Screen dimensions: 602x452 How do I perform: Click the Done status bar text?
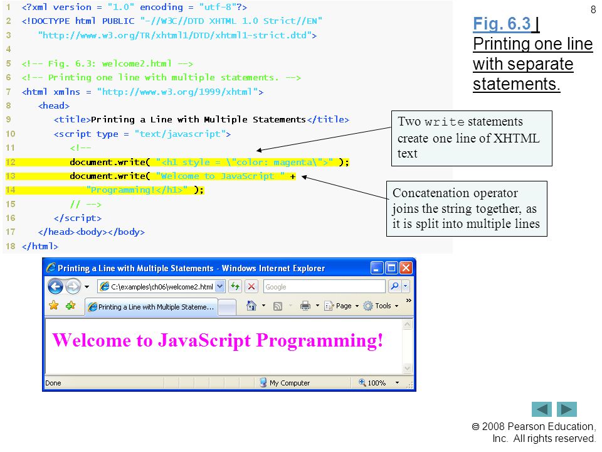53,383
